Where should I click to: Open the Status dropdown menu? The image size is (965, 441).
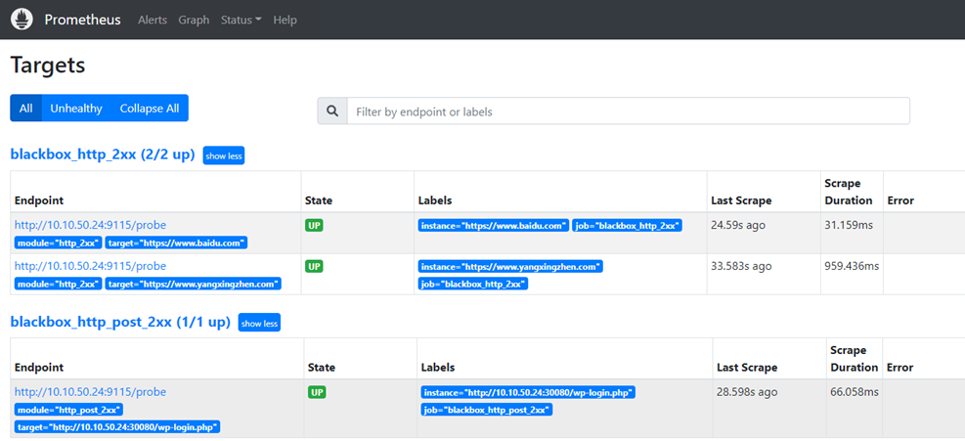(x=241, y=20)
